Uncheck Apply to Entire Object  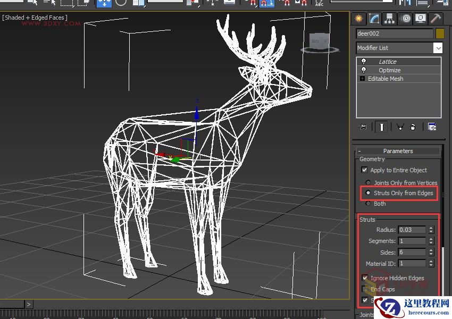click(364, 170)
